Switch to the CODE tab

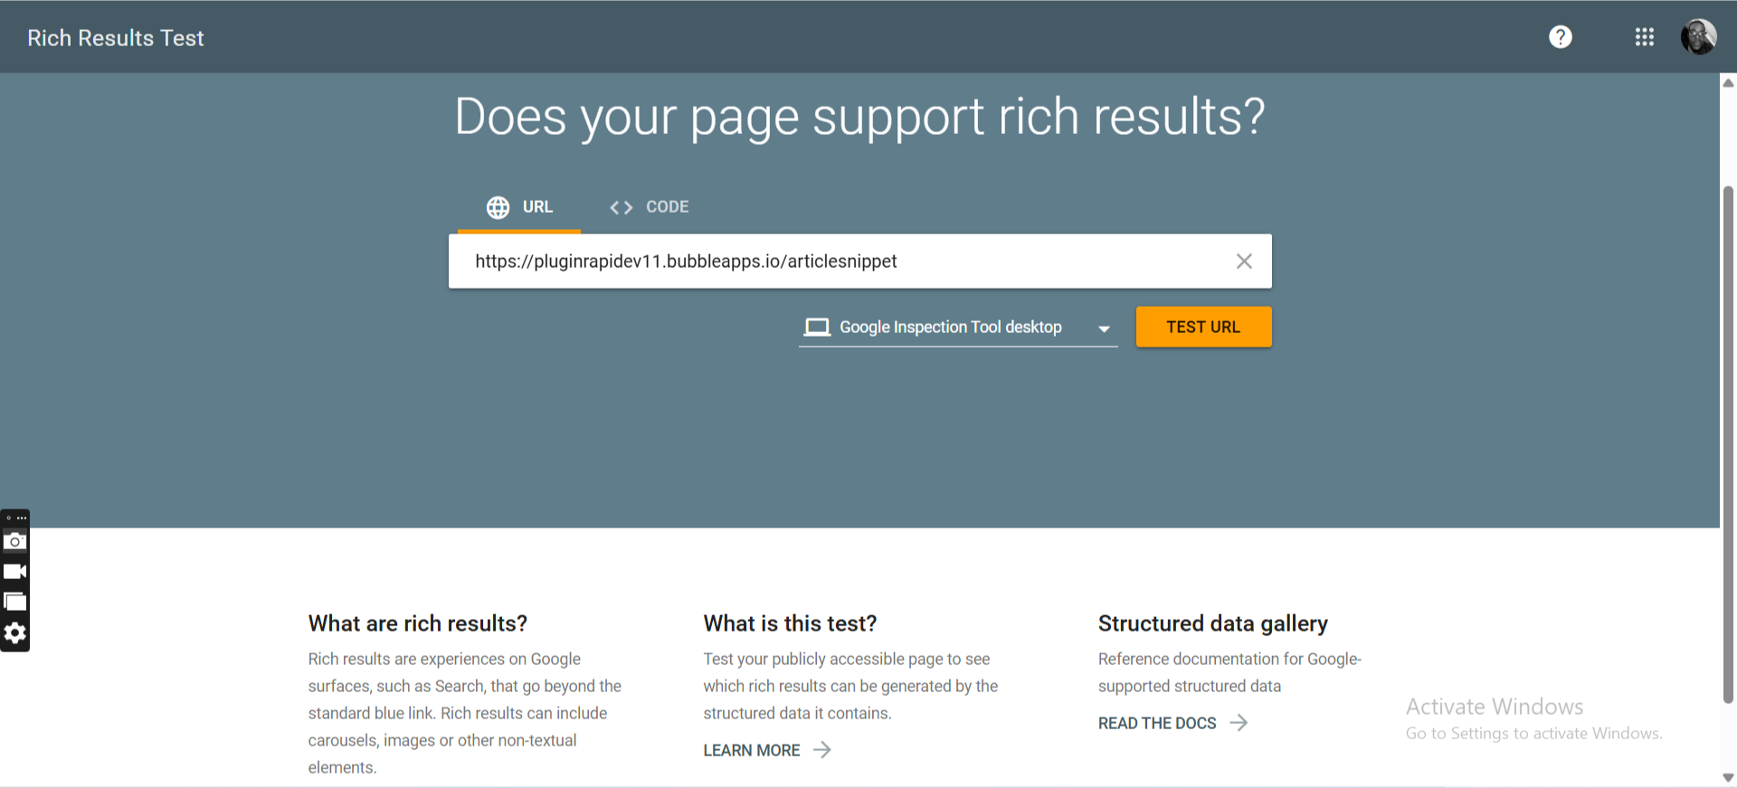(x=650, y=207)
